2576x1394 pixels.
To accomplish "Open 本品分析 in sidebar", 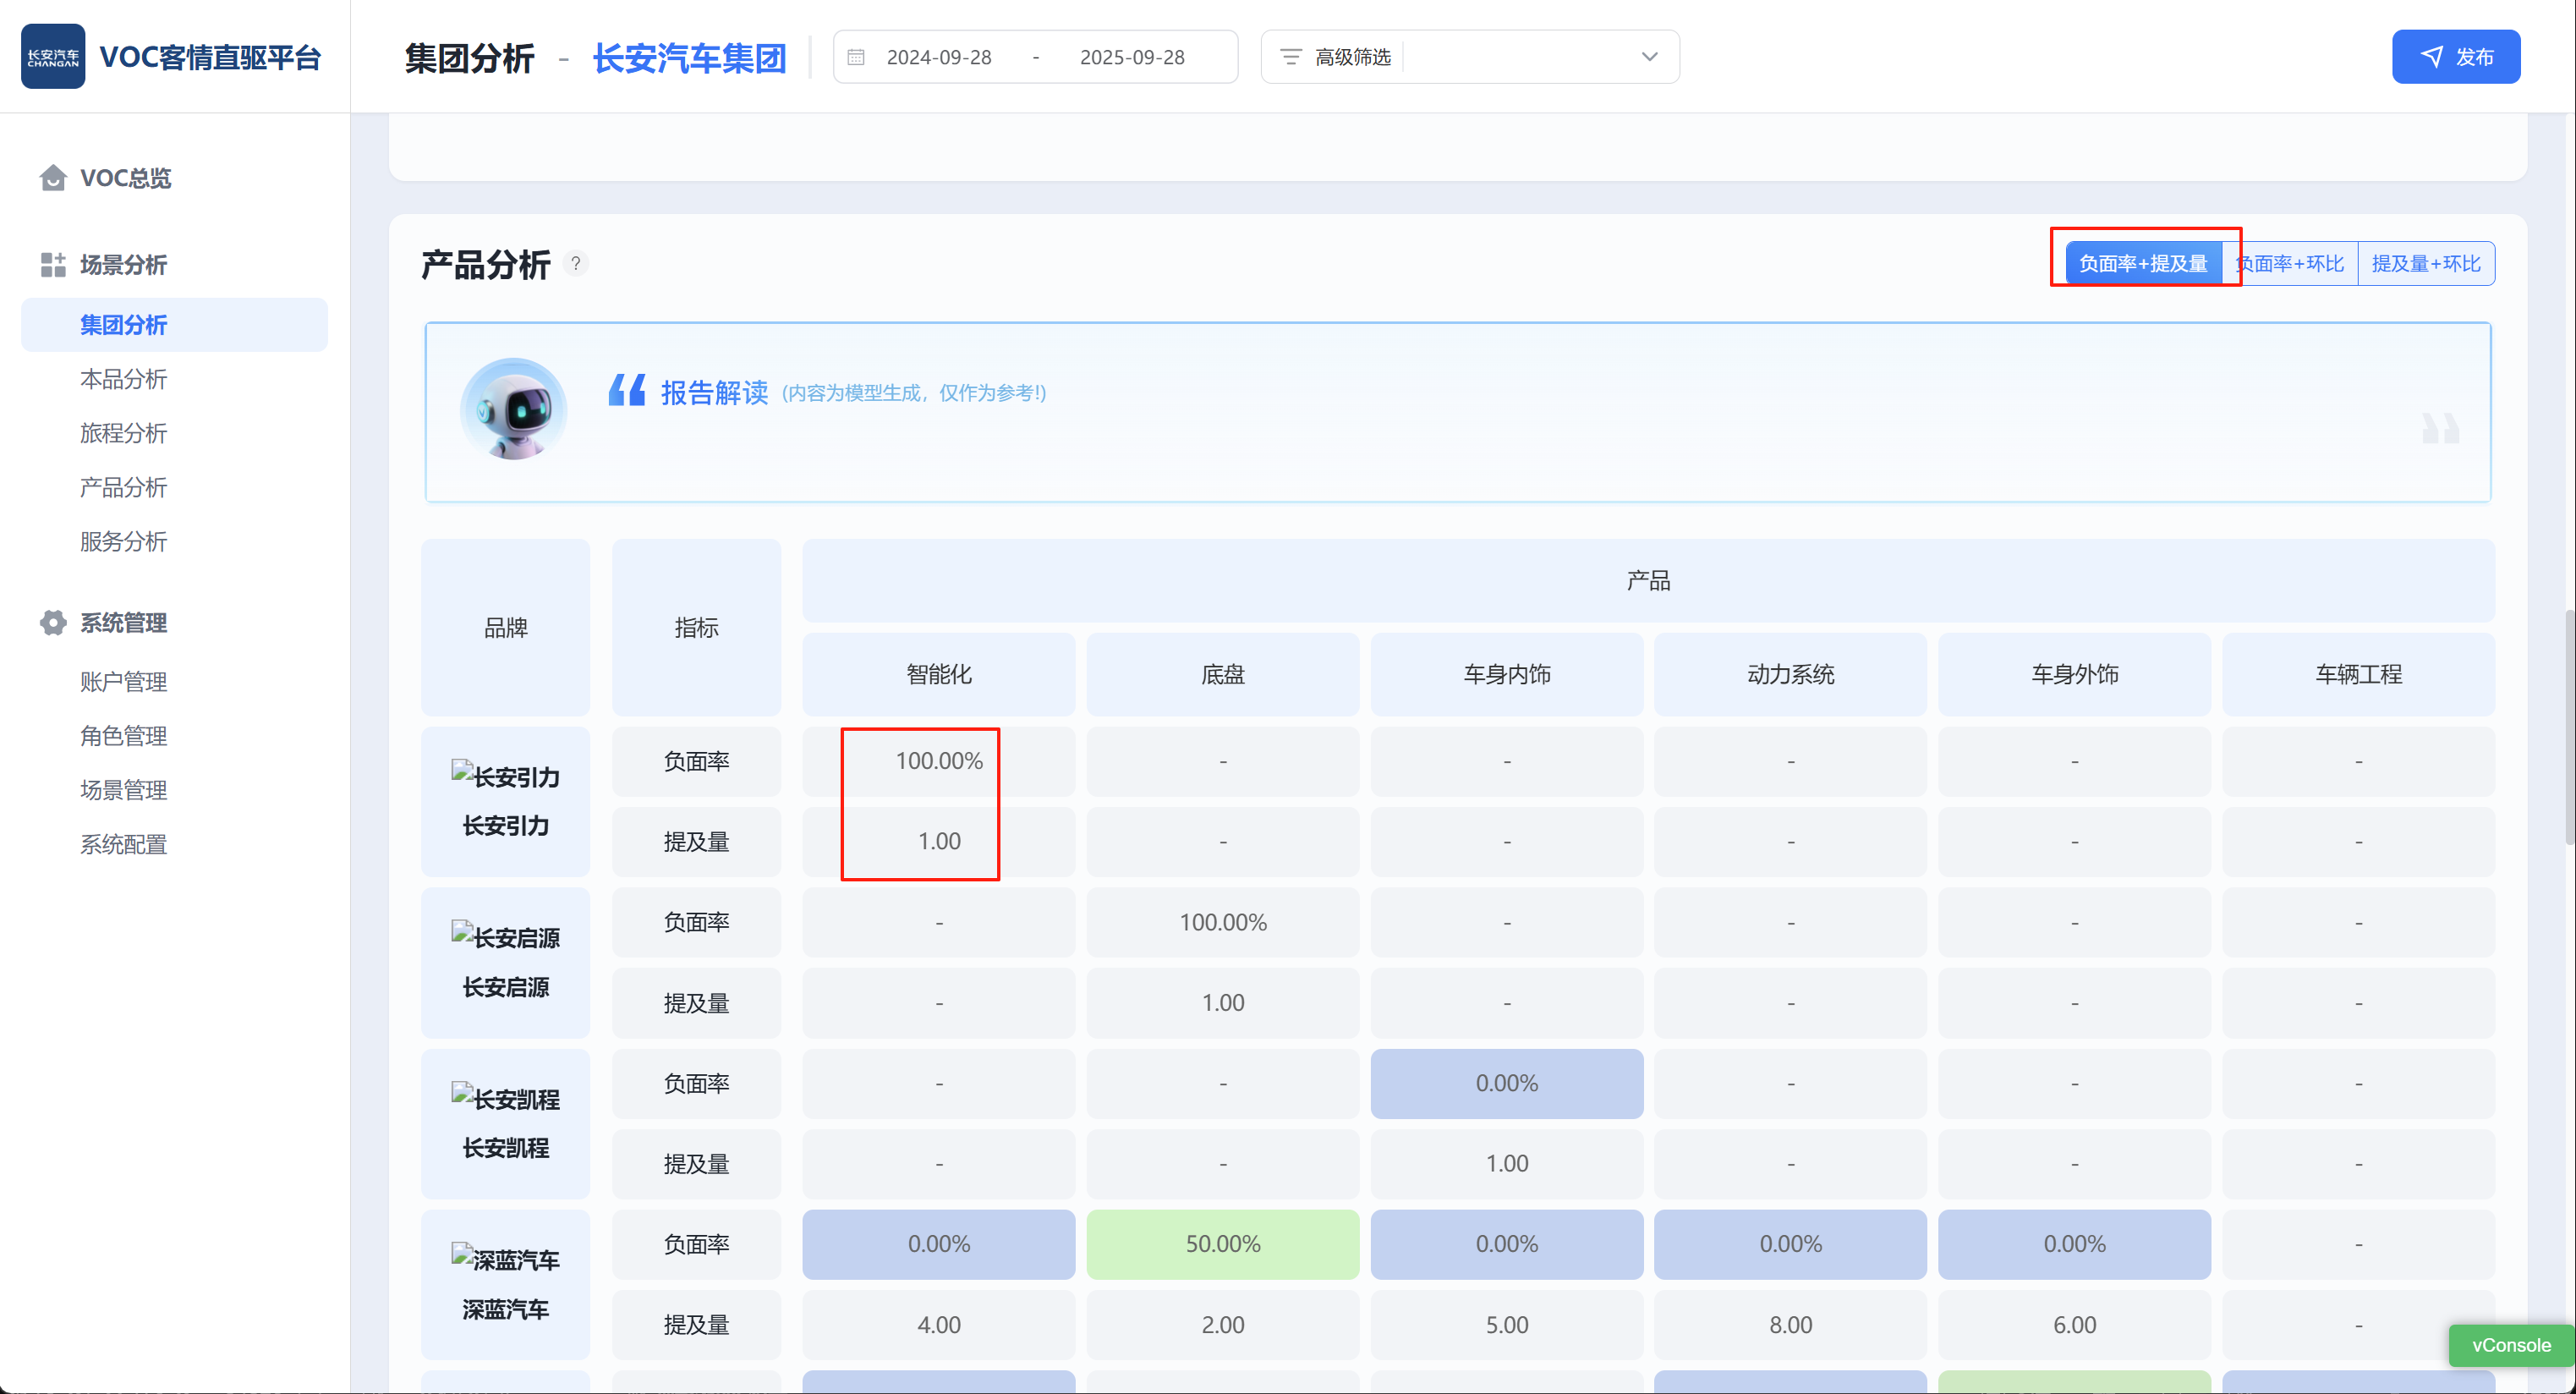I will 124,379.
